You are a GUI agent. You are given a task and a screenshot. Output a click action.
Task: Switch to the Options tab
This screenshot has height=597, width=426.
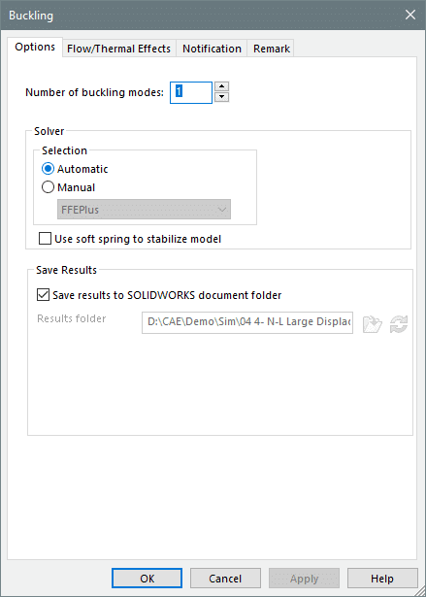point(35,48)
